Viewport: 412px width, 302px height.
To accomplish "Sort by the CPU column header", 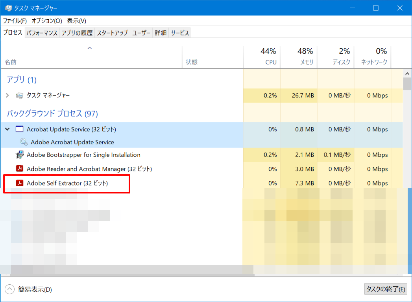I will tap(262, 57).
